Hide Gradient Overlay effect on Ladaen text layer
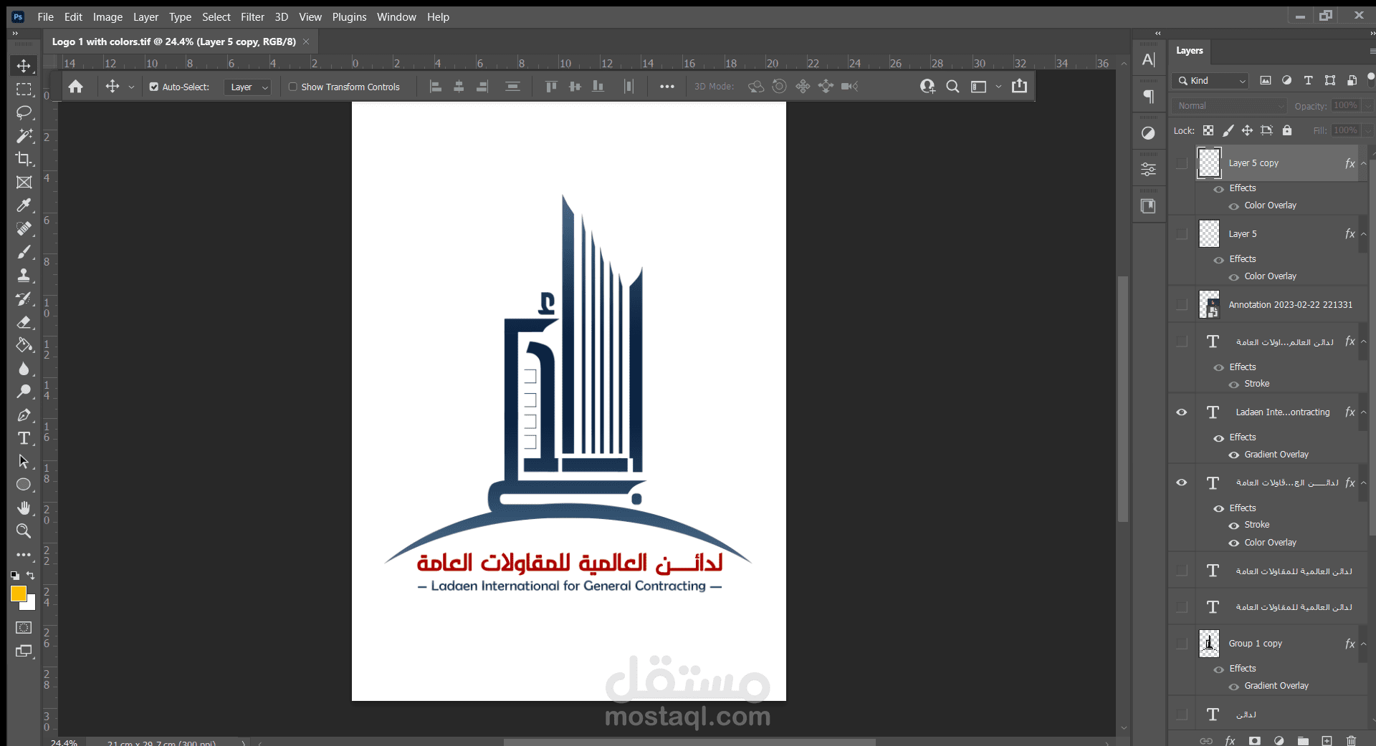 click(1234, 455)
